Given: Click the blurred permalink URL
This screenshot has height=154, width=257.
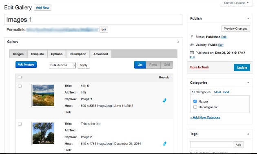Looking at the screenshot, I should pyautogui.click(x=62, y=30).
